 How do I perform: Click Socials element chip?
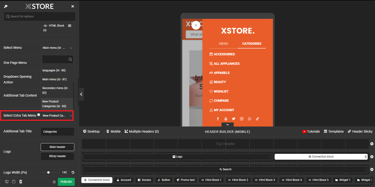[x=144, y=180]
